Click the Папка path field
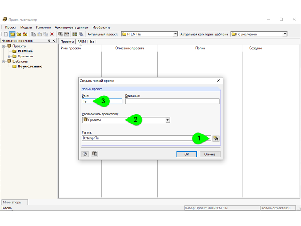 pos(147,138)
